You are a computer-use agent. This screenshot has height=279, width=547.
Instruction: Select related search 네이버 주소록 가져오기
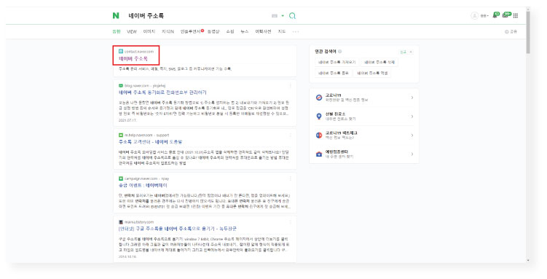(x=337, y=62)
